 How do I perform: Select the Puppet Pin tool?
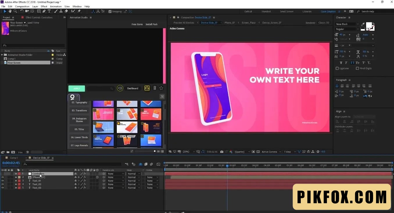coord(79,11)
